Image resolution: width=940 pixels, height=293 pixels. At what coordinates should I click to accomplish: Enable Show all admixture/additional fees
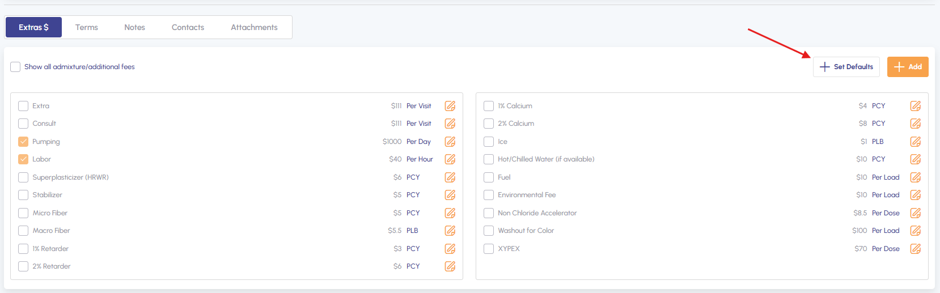point(15,67)
